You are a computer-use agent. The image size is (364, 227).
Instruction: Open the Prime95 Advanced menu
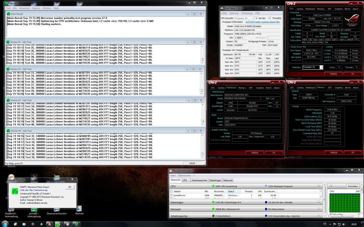tap(24, 8)
